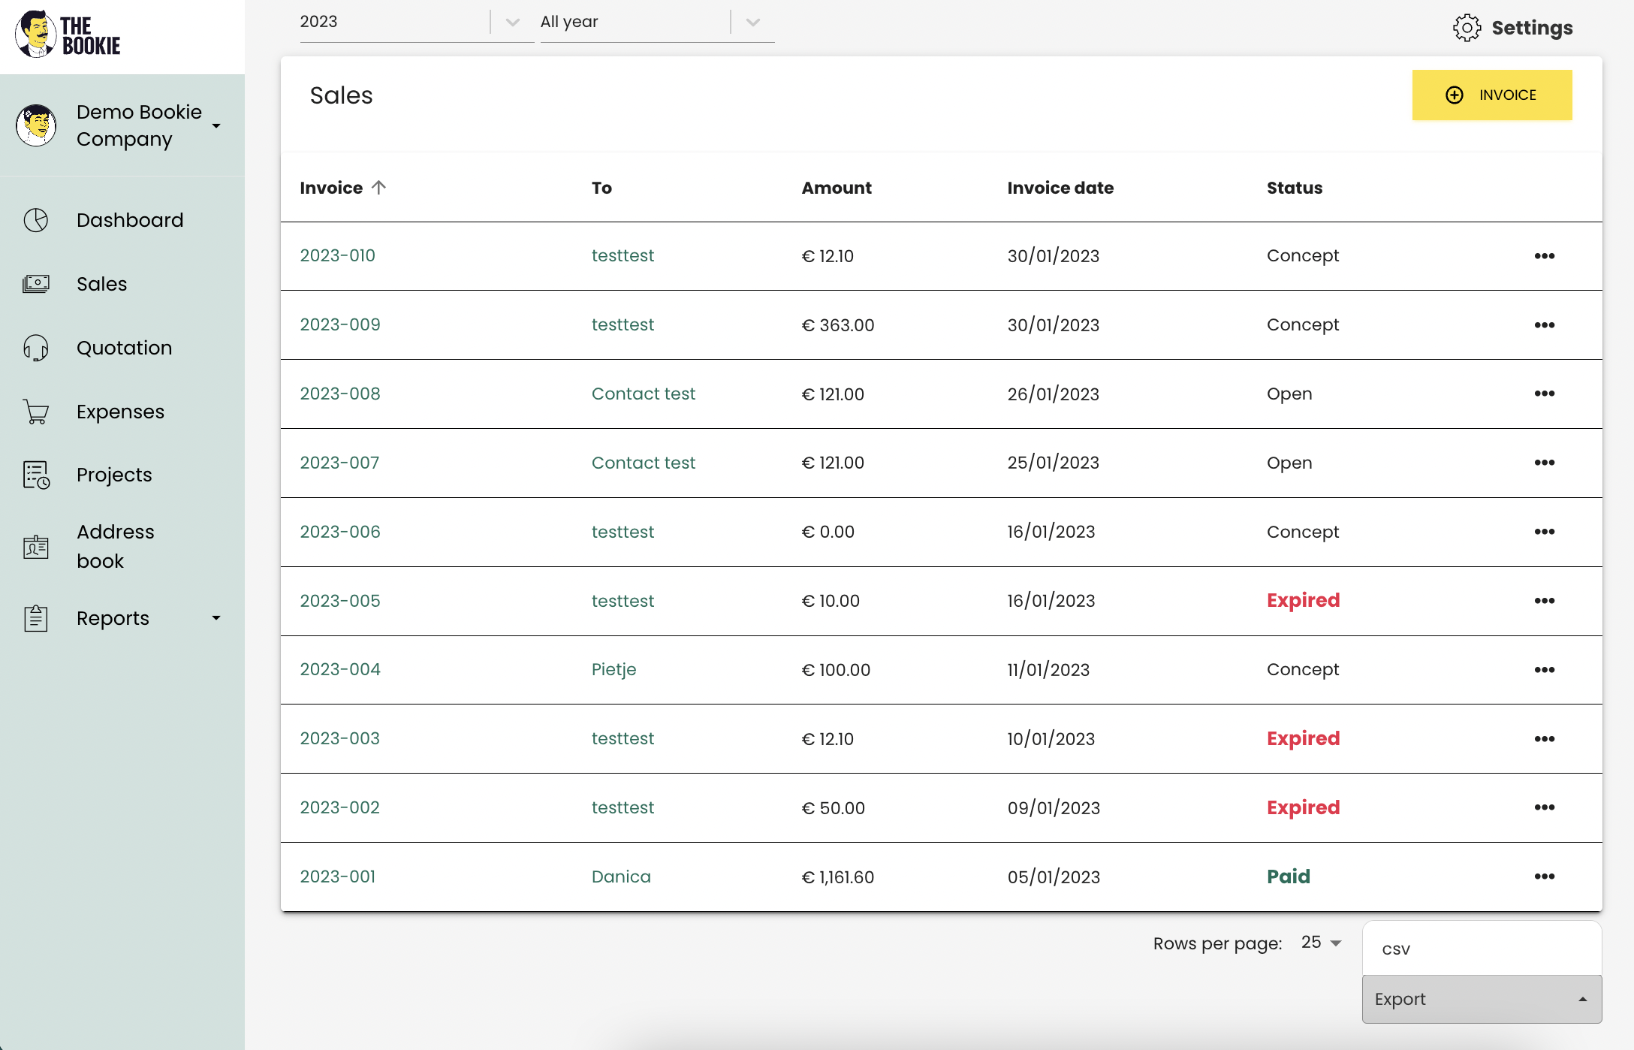This screenshot has height=1050, width=1634.
Task: Click the Quotation headset icon
Action: 36,348
